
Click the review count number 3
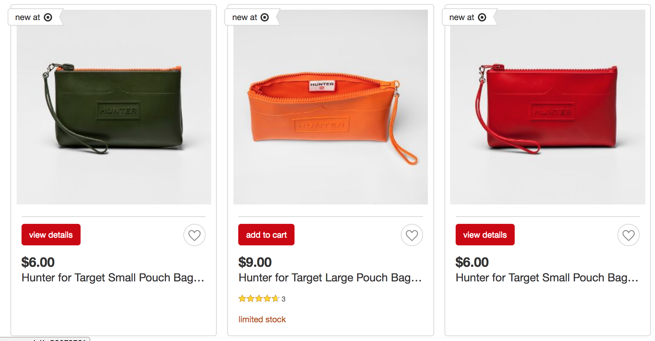pyautogui.click(x=283, y=299)
